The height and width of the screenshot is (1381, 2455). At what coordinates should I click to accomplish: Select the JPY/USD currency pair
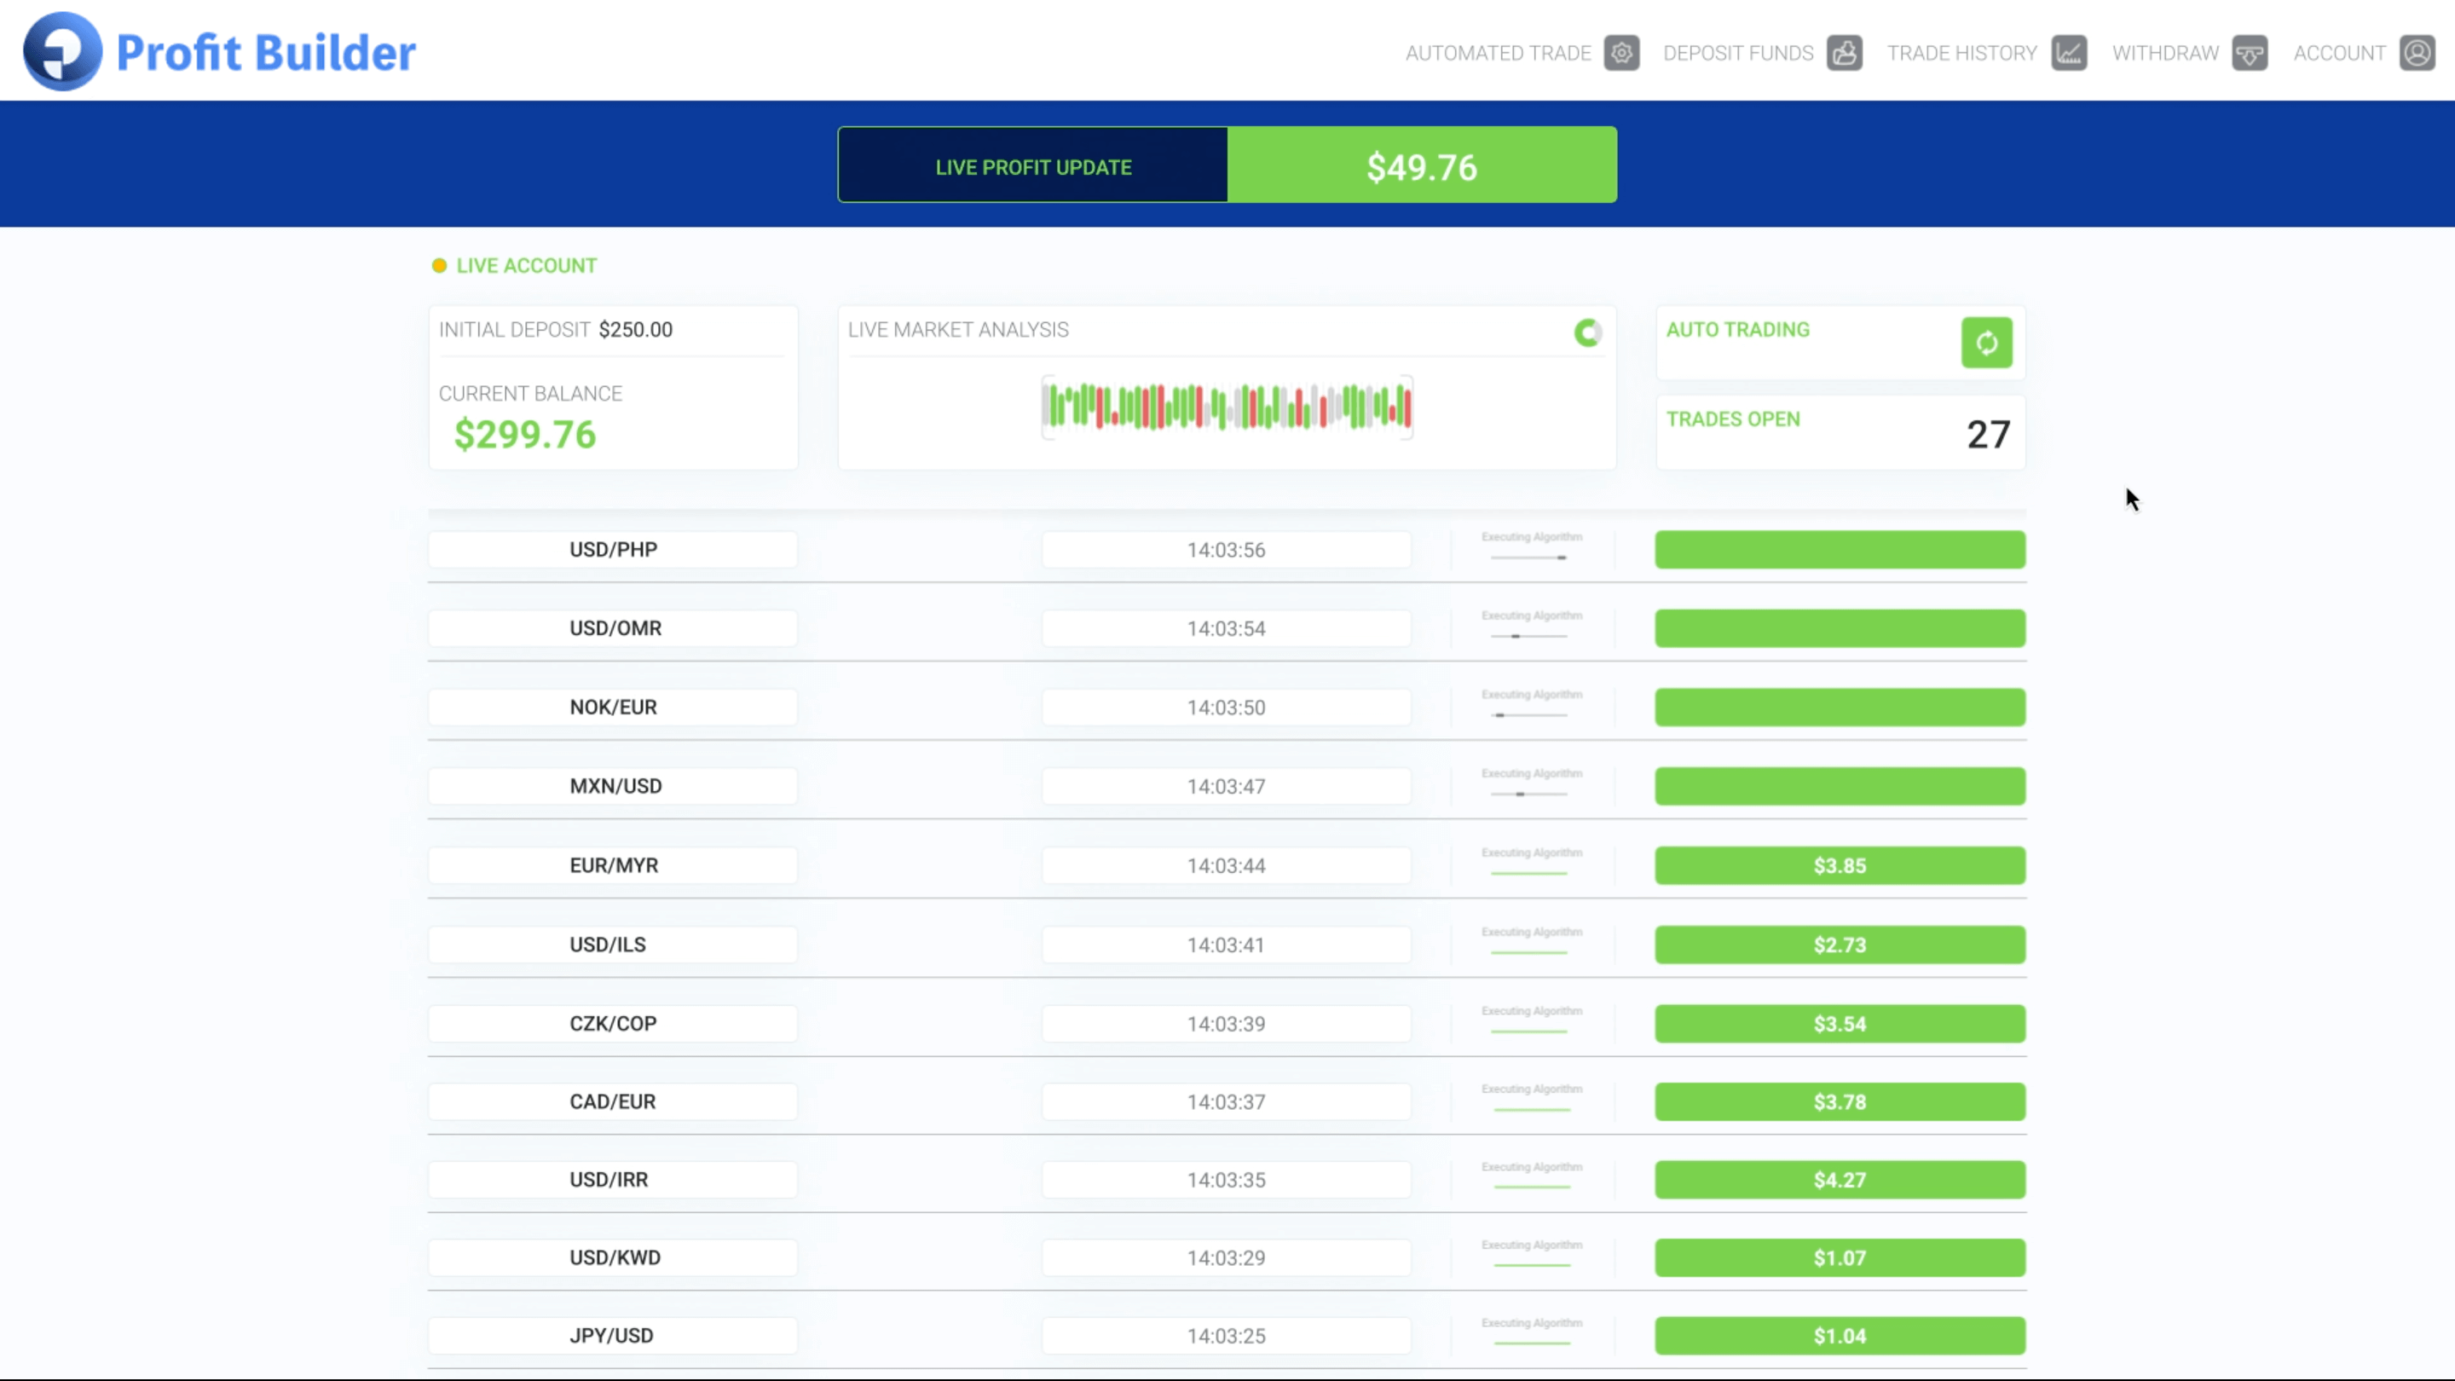pyautogui.click(x=613, y=1338)
